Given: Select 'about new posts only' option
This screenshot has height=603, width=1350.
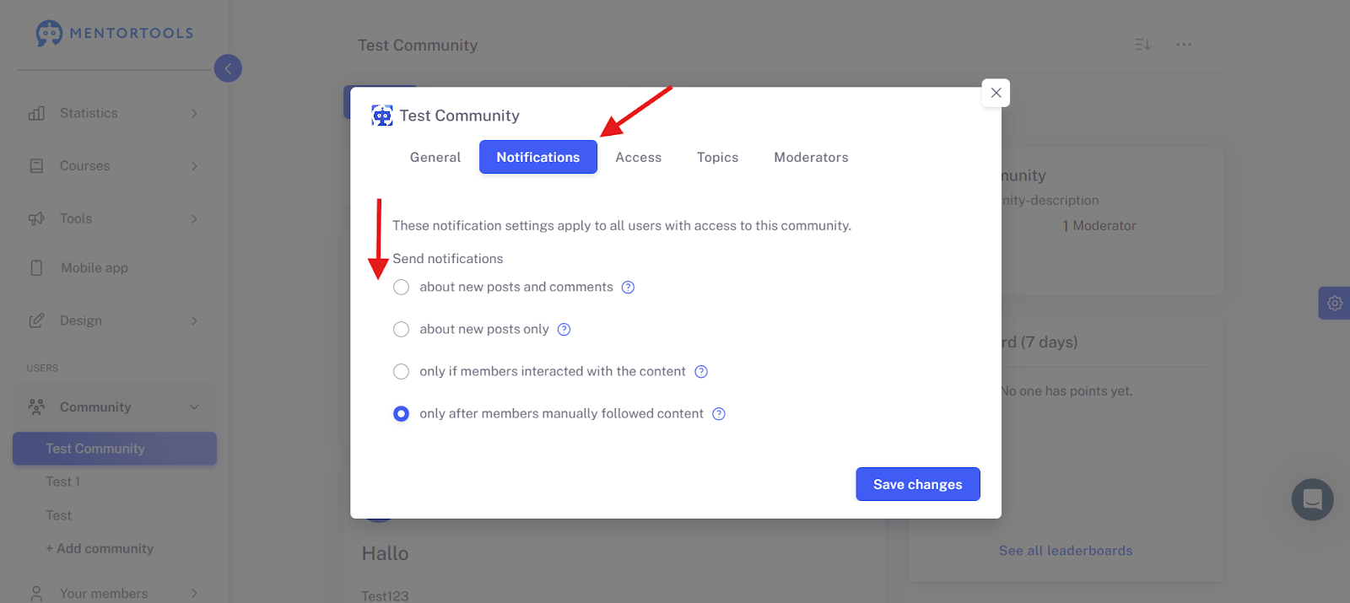Looking at the screenshot, I should click(x=402, y=330).
